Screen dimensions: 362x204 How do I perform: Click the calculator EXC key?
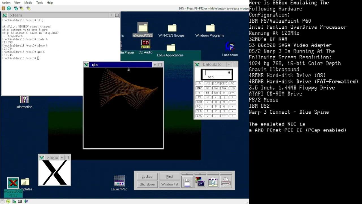[x=199, y=116]
